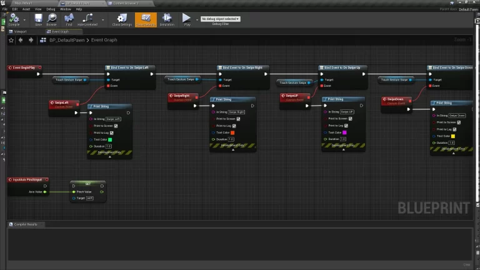480x270 pixels.
Task: Open orange Text Color swatch on Swipe Right node
Action: pyautogui.click(x=232, y=132)
